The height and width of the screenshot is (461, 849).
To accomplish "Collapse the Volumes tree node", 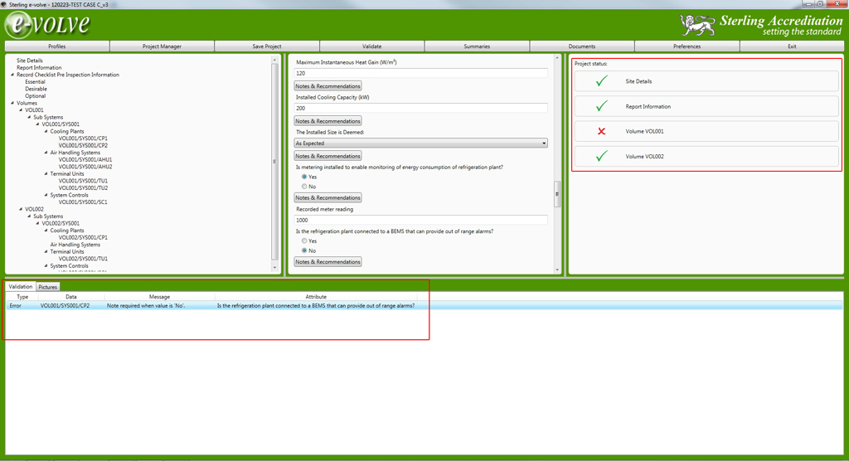I will [12, 103].
